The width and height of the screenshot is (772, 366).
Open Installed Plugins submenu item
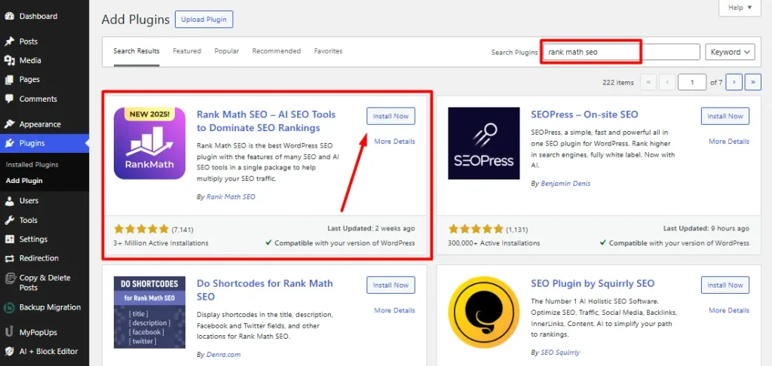pyautogui.click(x=32, y=165)
